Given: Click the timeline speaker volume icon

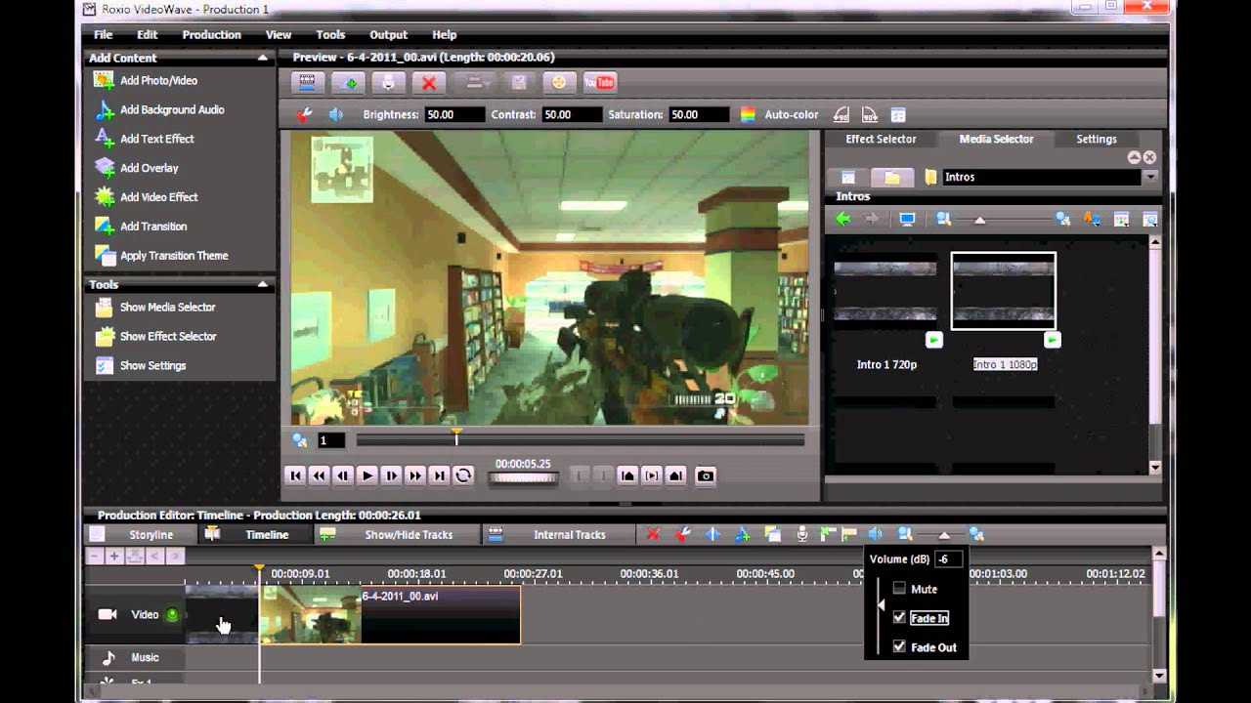Looking at the screenshot, I should [x=875, y=534].
